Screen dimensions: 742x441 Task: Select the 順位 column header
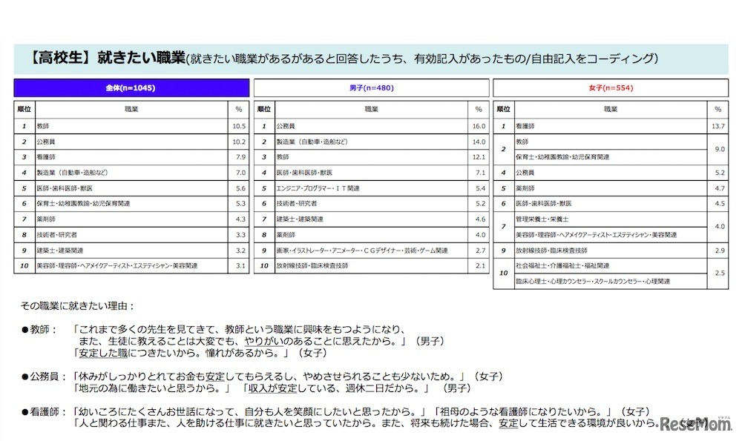tap(24, 109)
